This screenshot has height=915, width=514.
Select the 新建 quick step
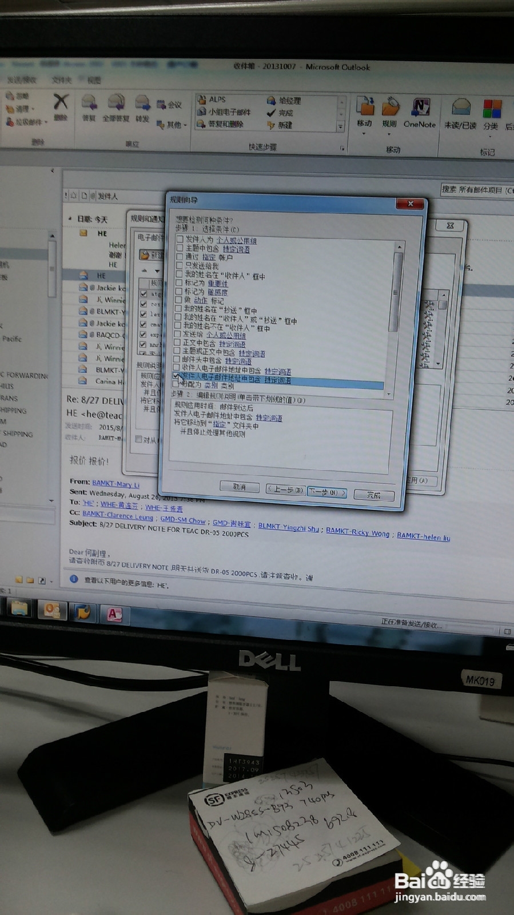pos(280,125)
